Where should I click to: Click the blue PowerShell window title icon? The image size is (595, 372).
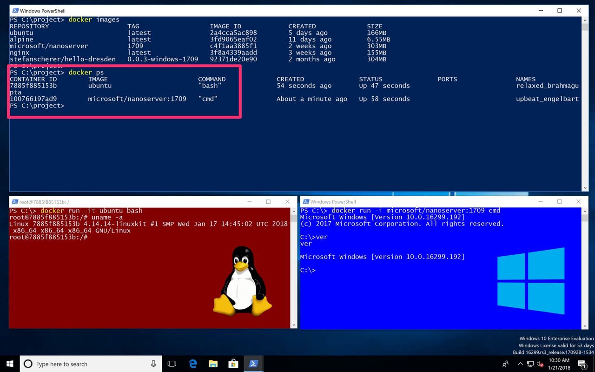305,202
